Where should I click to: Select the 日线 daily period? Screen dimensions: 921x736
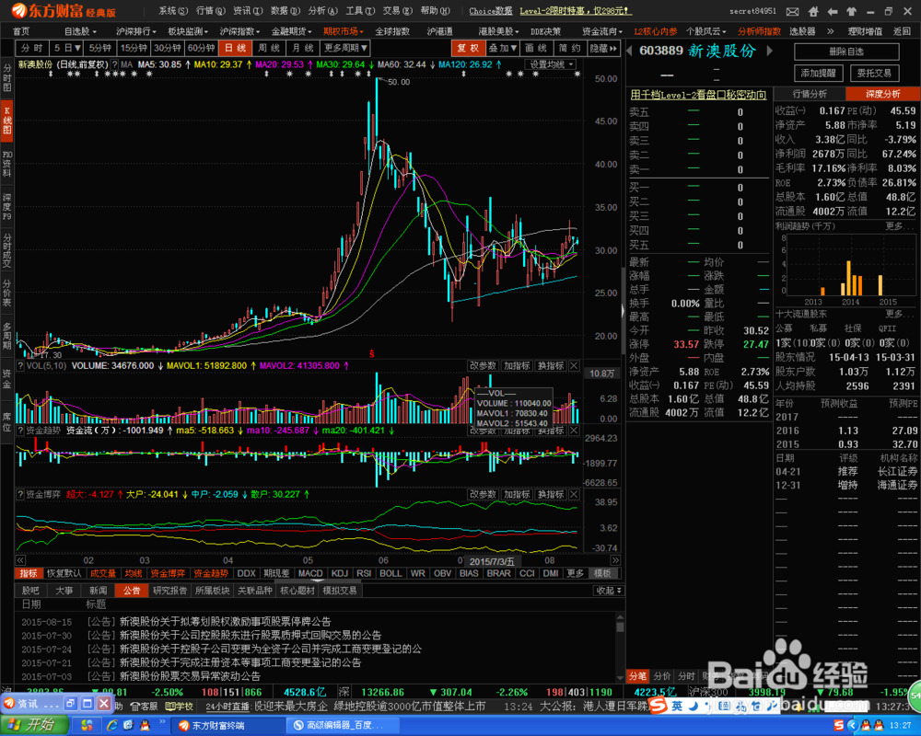click(x=236, y=48)
